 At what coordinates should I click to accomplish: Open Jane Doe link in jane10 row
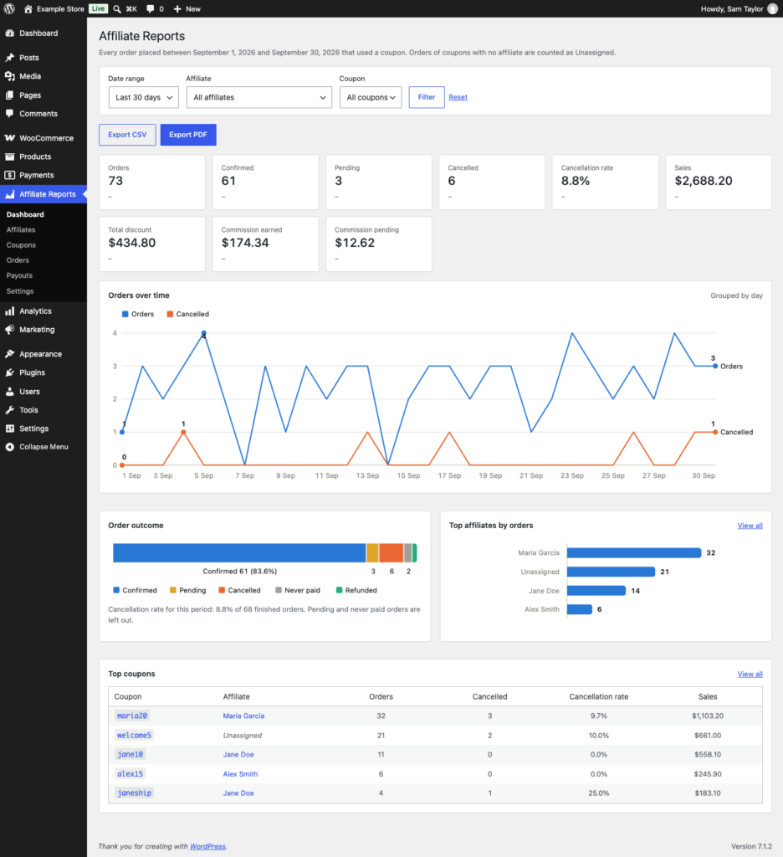[238, 754]
